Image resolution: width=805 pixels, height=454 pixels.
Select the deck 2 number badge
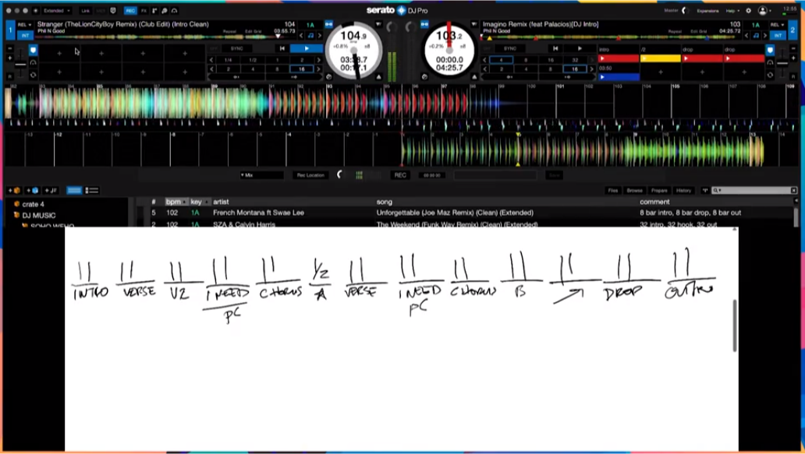[793, 30]
